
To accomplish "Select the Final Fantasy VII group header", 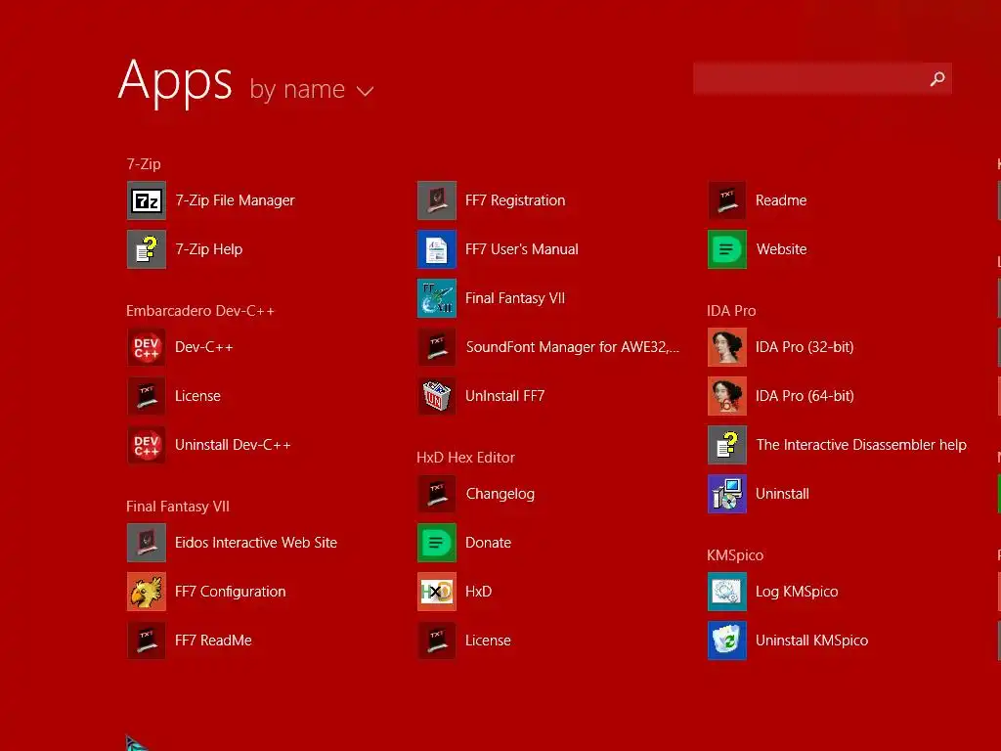I will 178,507.
